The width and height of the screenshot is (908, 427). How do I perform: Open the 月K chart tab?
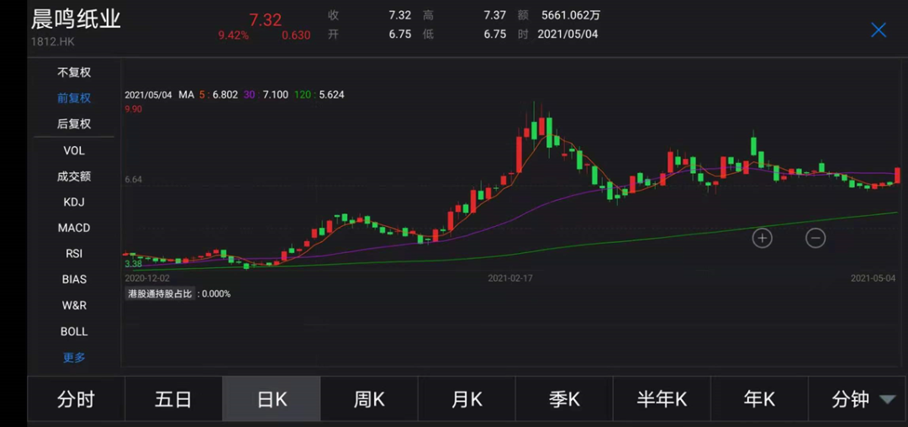tap(467, 399)
